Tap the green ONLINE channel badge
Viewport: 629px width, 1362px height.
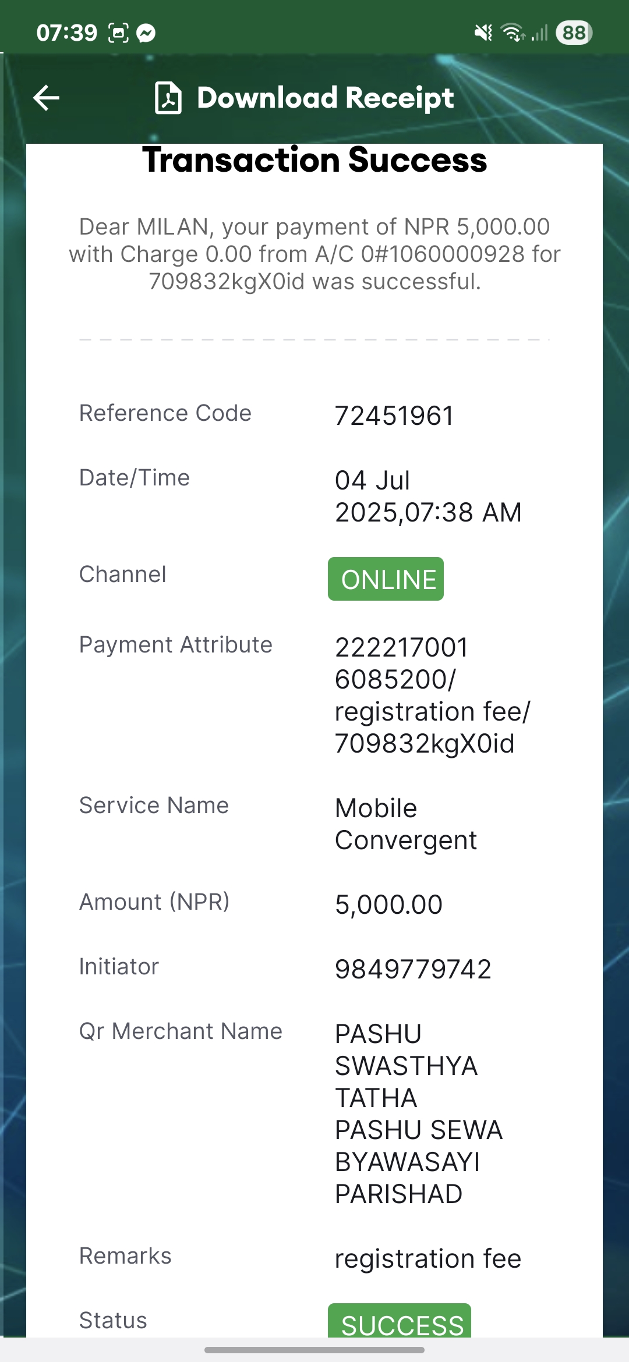(x=386, y=579)
